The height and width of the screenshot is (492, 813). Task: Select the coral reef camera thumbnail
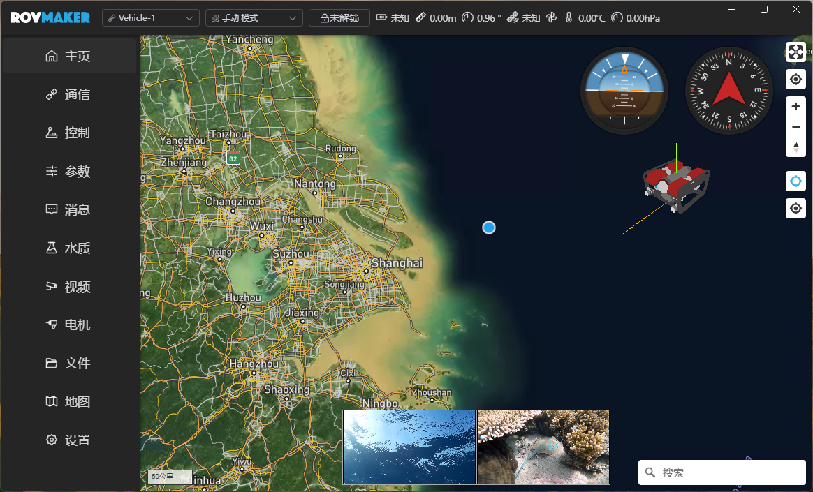[x=543, y=447]
